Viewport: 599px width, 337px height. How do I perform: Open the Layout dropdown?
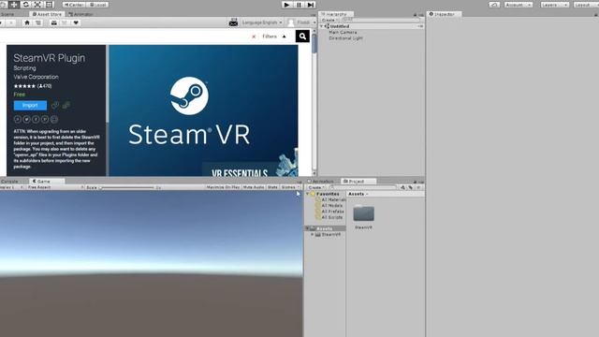[x=587, y=5]
